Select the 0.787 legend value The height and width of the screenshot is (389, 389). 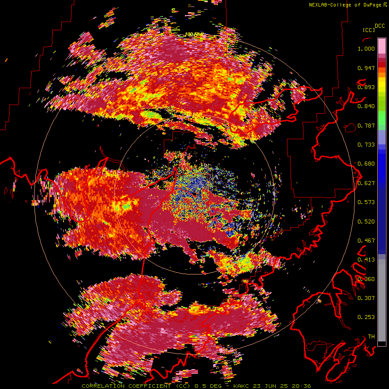click(x=366, y=125)
